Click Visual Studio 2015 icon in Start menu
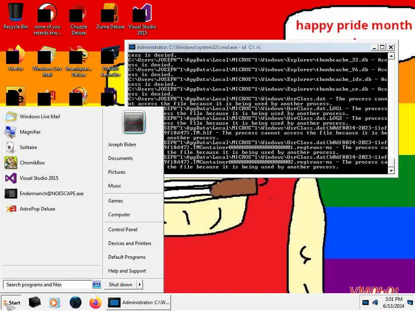 [11, 178]
